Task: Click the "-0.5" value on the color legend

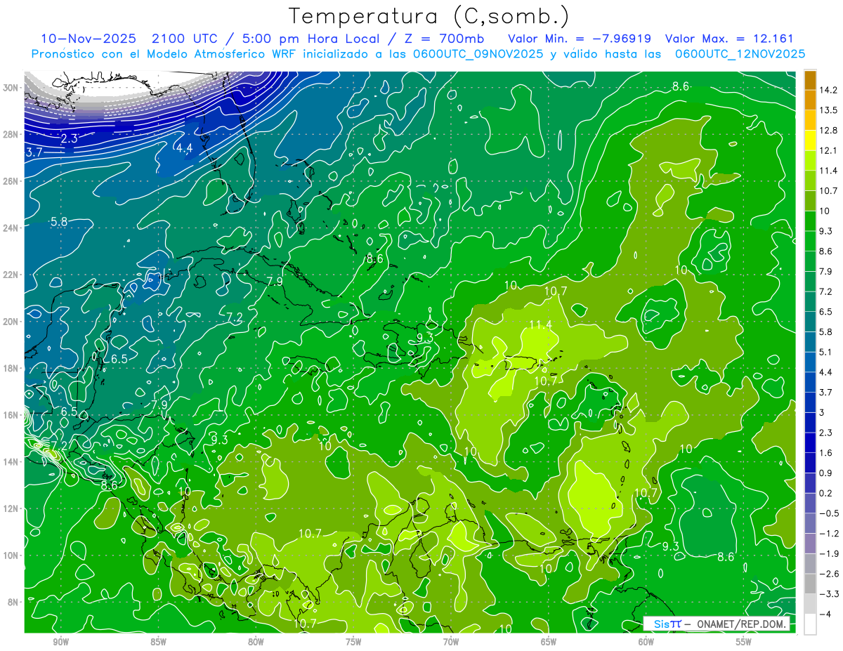Action: (x=829, y=513)
